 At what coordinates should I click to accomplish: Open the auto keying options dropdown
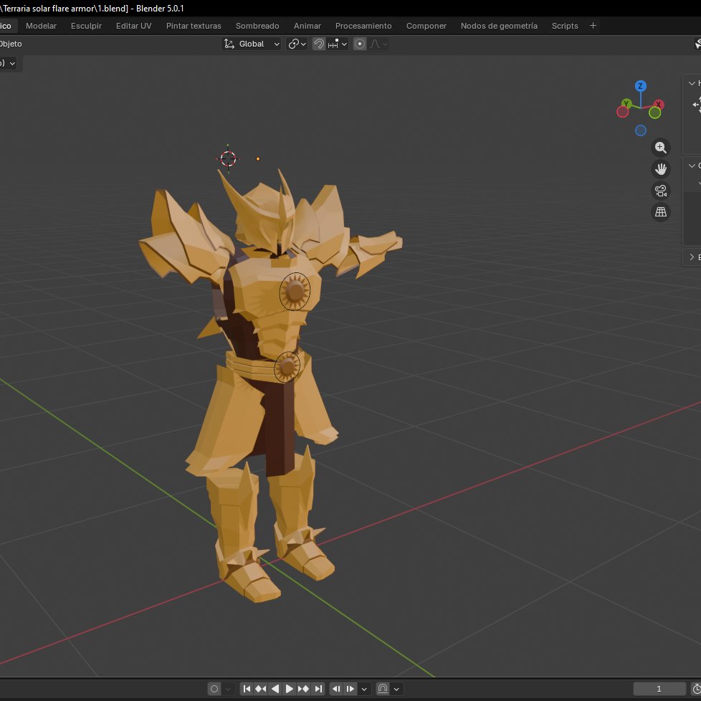click(x=228, y=689)
